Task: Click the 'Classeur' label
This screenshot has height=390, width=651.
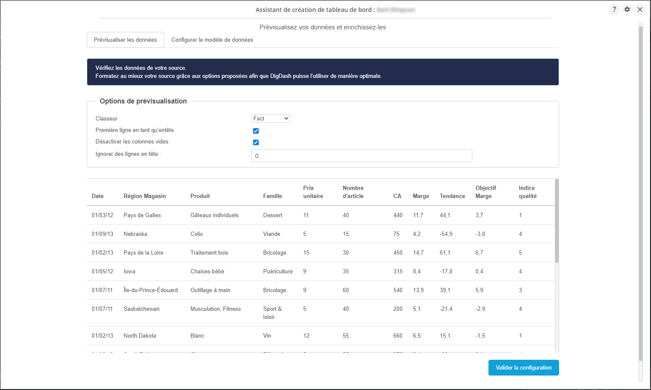Action: [x=106, y=118]
